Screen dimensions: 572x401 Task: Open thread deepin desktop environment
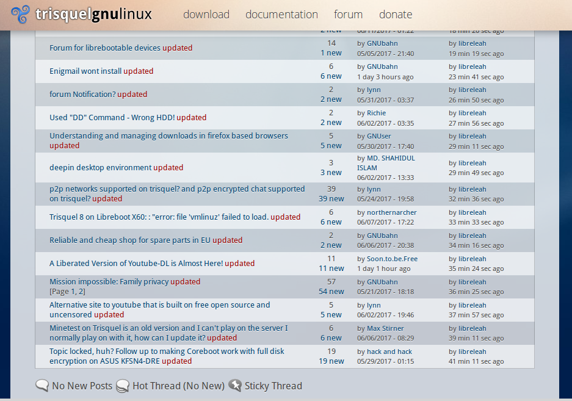(101, 167)
